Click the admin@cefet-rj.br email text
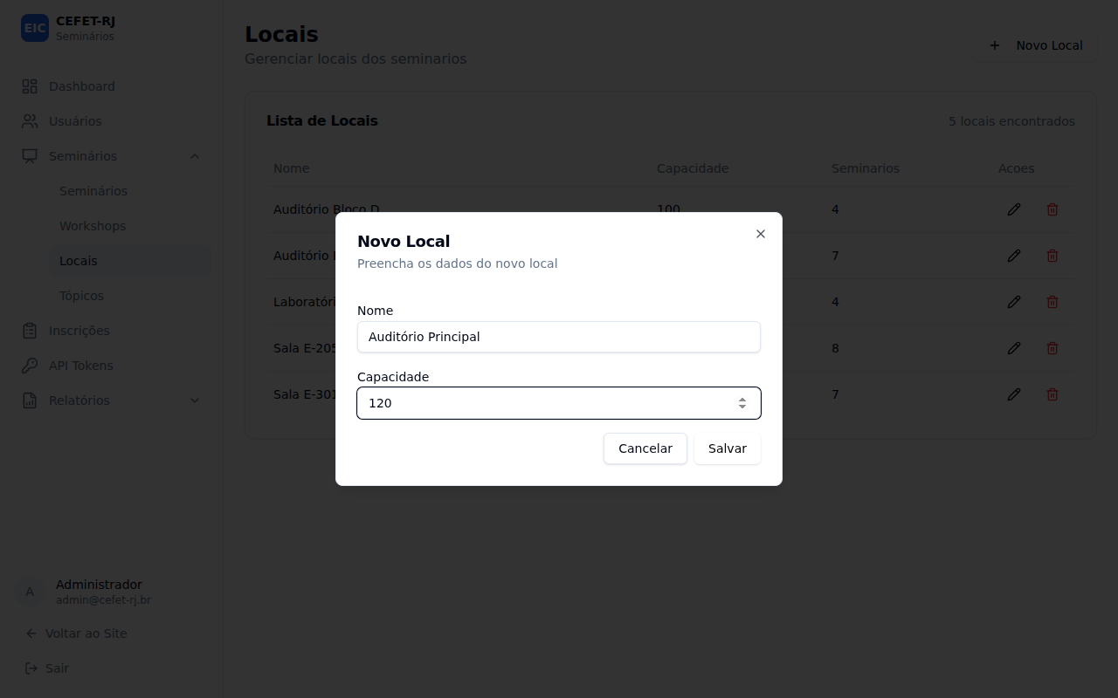This screenshot has height=698, width=1118. [103, 600]
